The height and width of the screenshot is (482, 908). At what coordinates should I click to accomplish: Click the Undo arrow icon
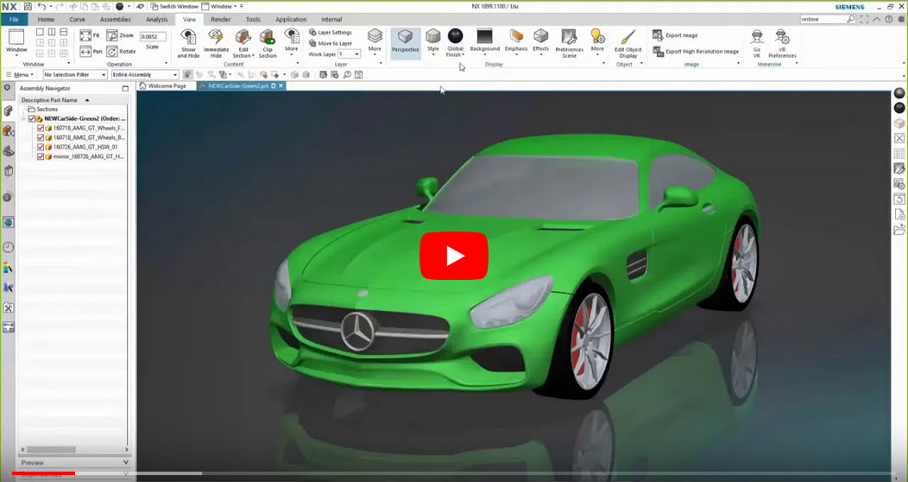[x=41, y=6]
